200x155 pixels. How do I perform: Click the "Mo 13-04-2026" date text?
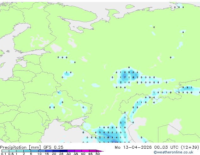(x=133, y=147)
